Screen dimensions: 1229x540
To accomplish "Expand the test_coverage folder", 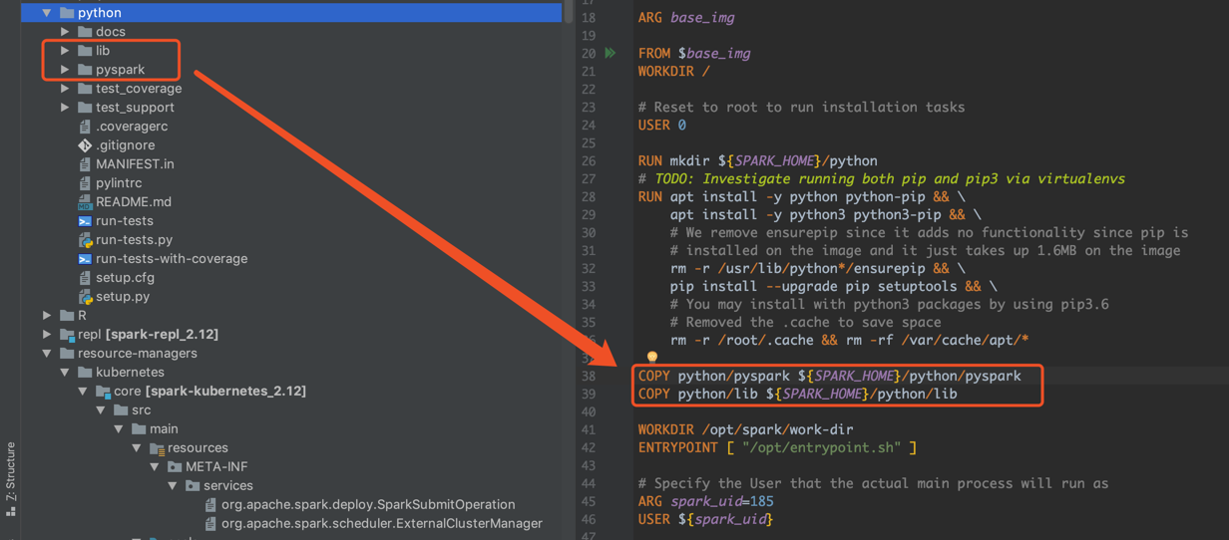I will click(65, 89).
